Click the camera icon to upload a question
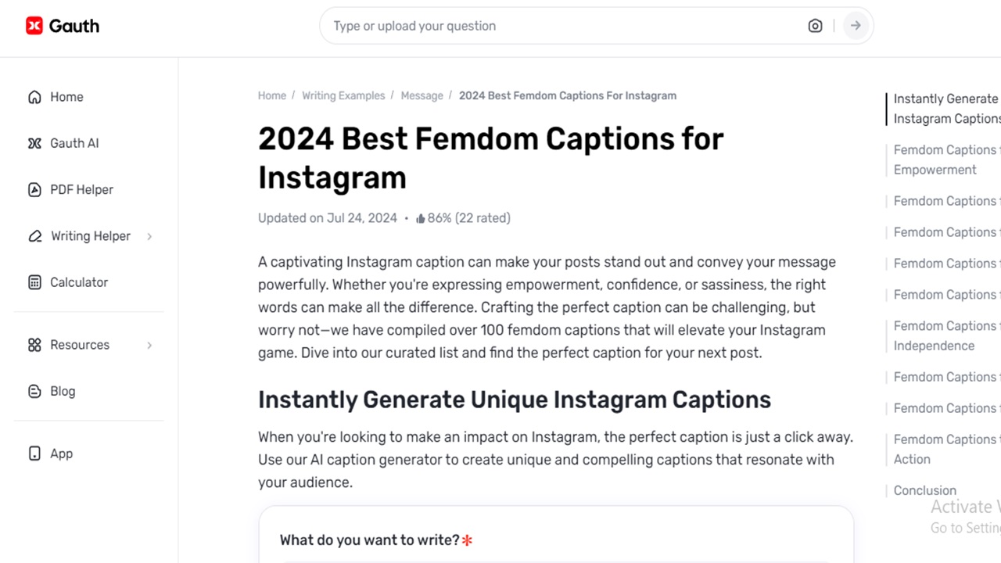This screenshot has height=563, width=1001. coord(815,26)
